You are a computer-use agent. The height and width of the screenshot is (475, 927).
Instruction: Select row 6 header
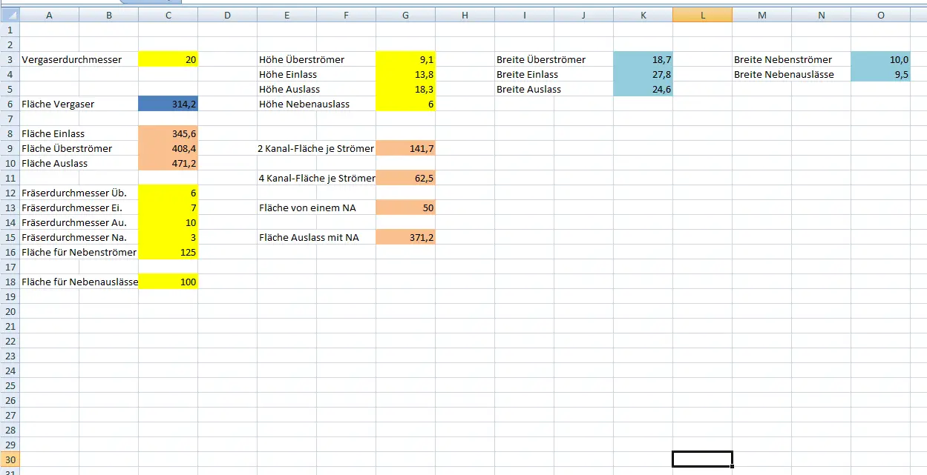click(10, 104)
